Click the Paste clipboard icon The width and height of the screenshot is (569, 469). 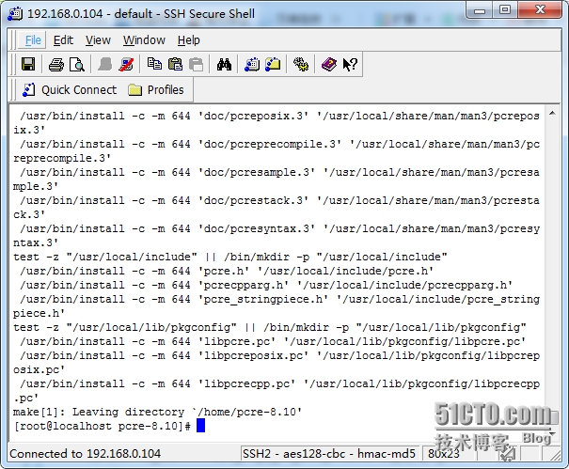click(175, 65)
